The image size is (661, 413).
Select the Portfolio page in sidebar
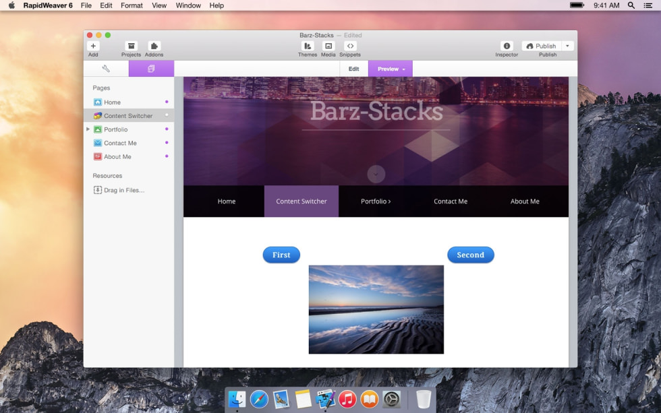tap(129, 129)
